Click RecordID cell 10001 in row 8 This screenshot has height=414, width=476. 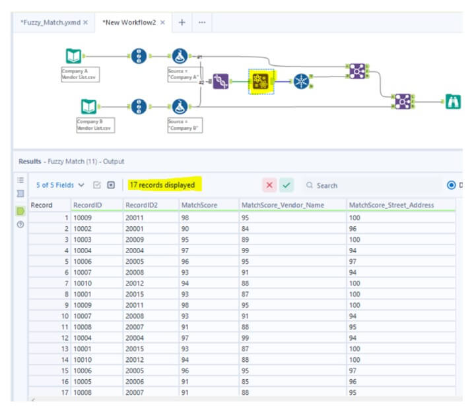[97, 294]
